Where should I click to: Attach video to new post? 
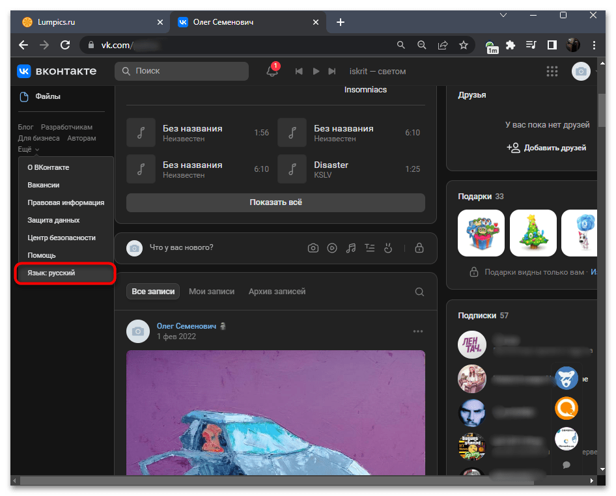pyautogui.click(x=332, y=248)
